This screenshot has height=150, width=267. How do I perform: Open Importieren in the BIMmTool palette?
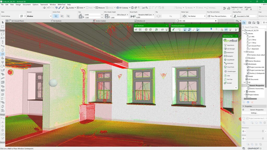point(230,45)
